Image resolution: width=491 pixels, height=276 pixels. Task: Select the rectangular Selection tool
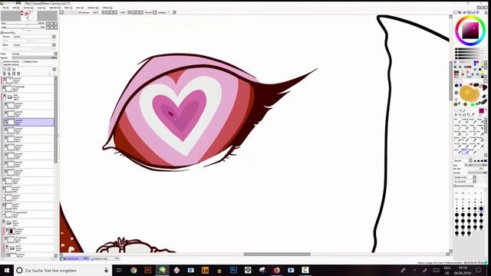point(455,110)
